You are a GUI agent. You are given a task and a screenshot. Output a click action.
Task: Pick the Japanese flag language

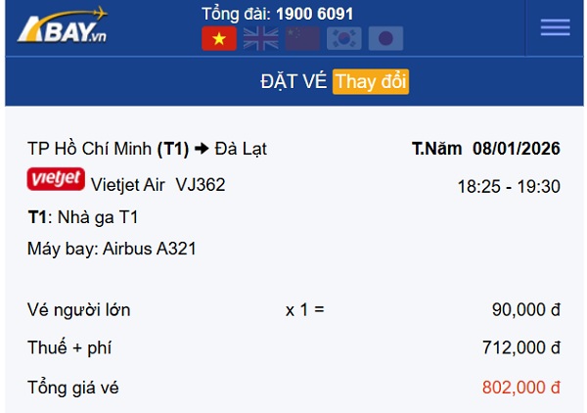(385, 38)
